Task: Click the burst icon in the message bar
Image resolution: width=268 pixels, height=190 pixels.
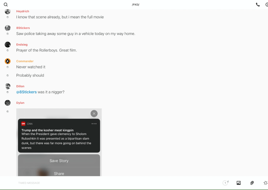Action: pos(266,183)
